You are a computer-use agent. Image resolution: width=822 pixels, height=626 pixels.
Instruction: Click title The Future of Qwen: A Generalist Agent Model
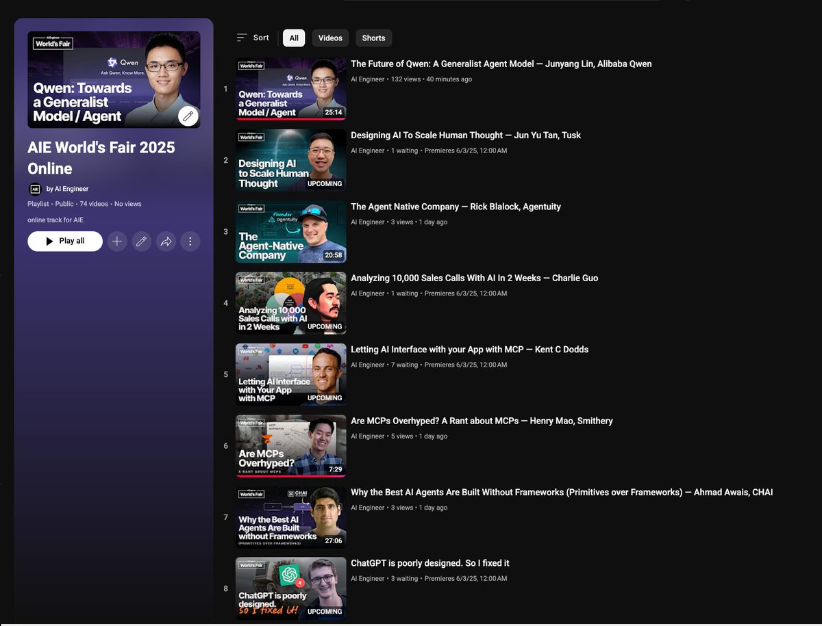click(501, 64)
